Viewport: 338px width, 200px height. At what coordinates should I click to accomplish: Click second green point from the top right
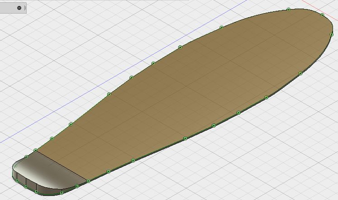(322, 15)
